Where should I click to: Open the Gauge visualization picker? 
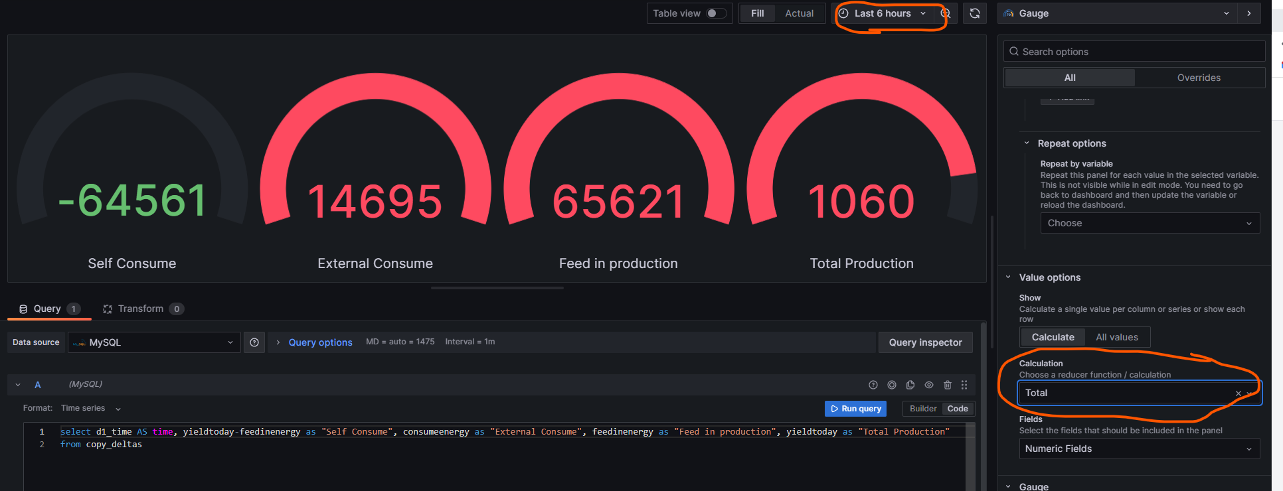point(1117,13)
